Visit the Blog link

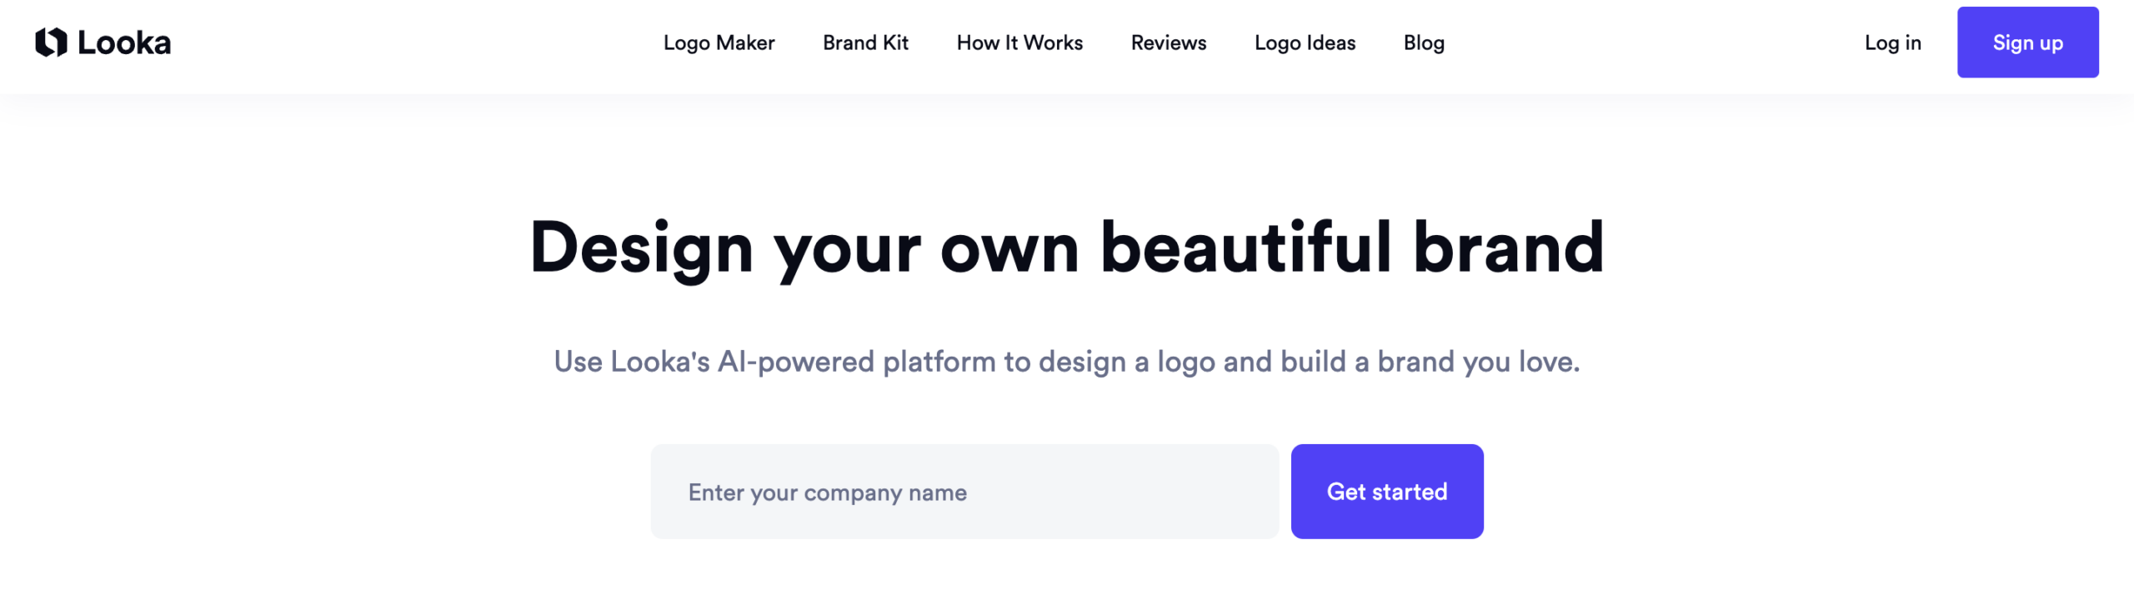(x=1424, y=42)
